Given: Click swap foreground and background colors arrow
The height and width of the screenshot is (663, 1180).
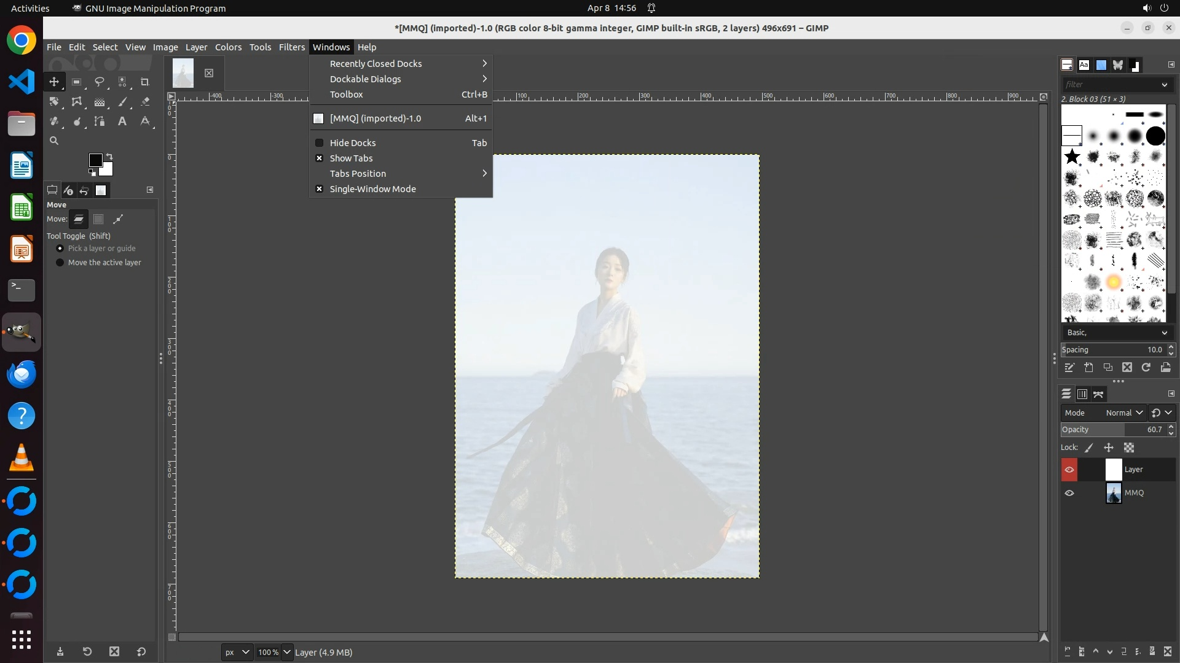Looking at the screenshot, I should pos(109,156).
